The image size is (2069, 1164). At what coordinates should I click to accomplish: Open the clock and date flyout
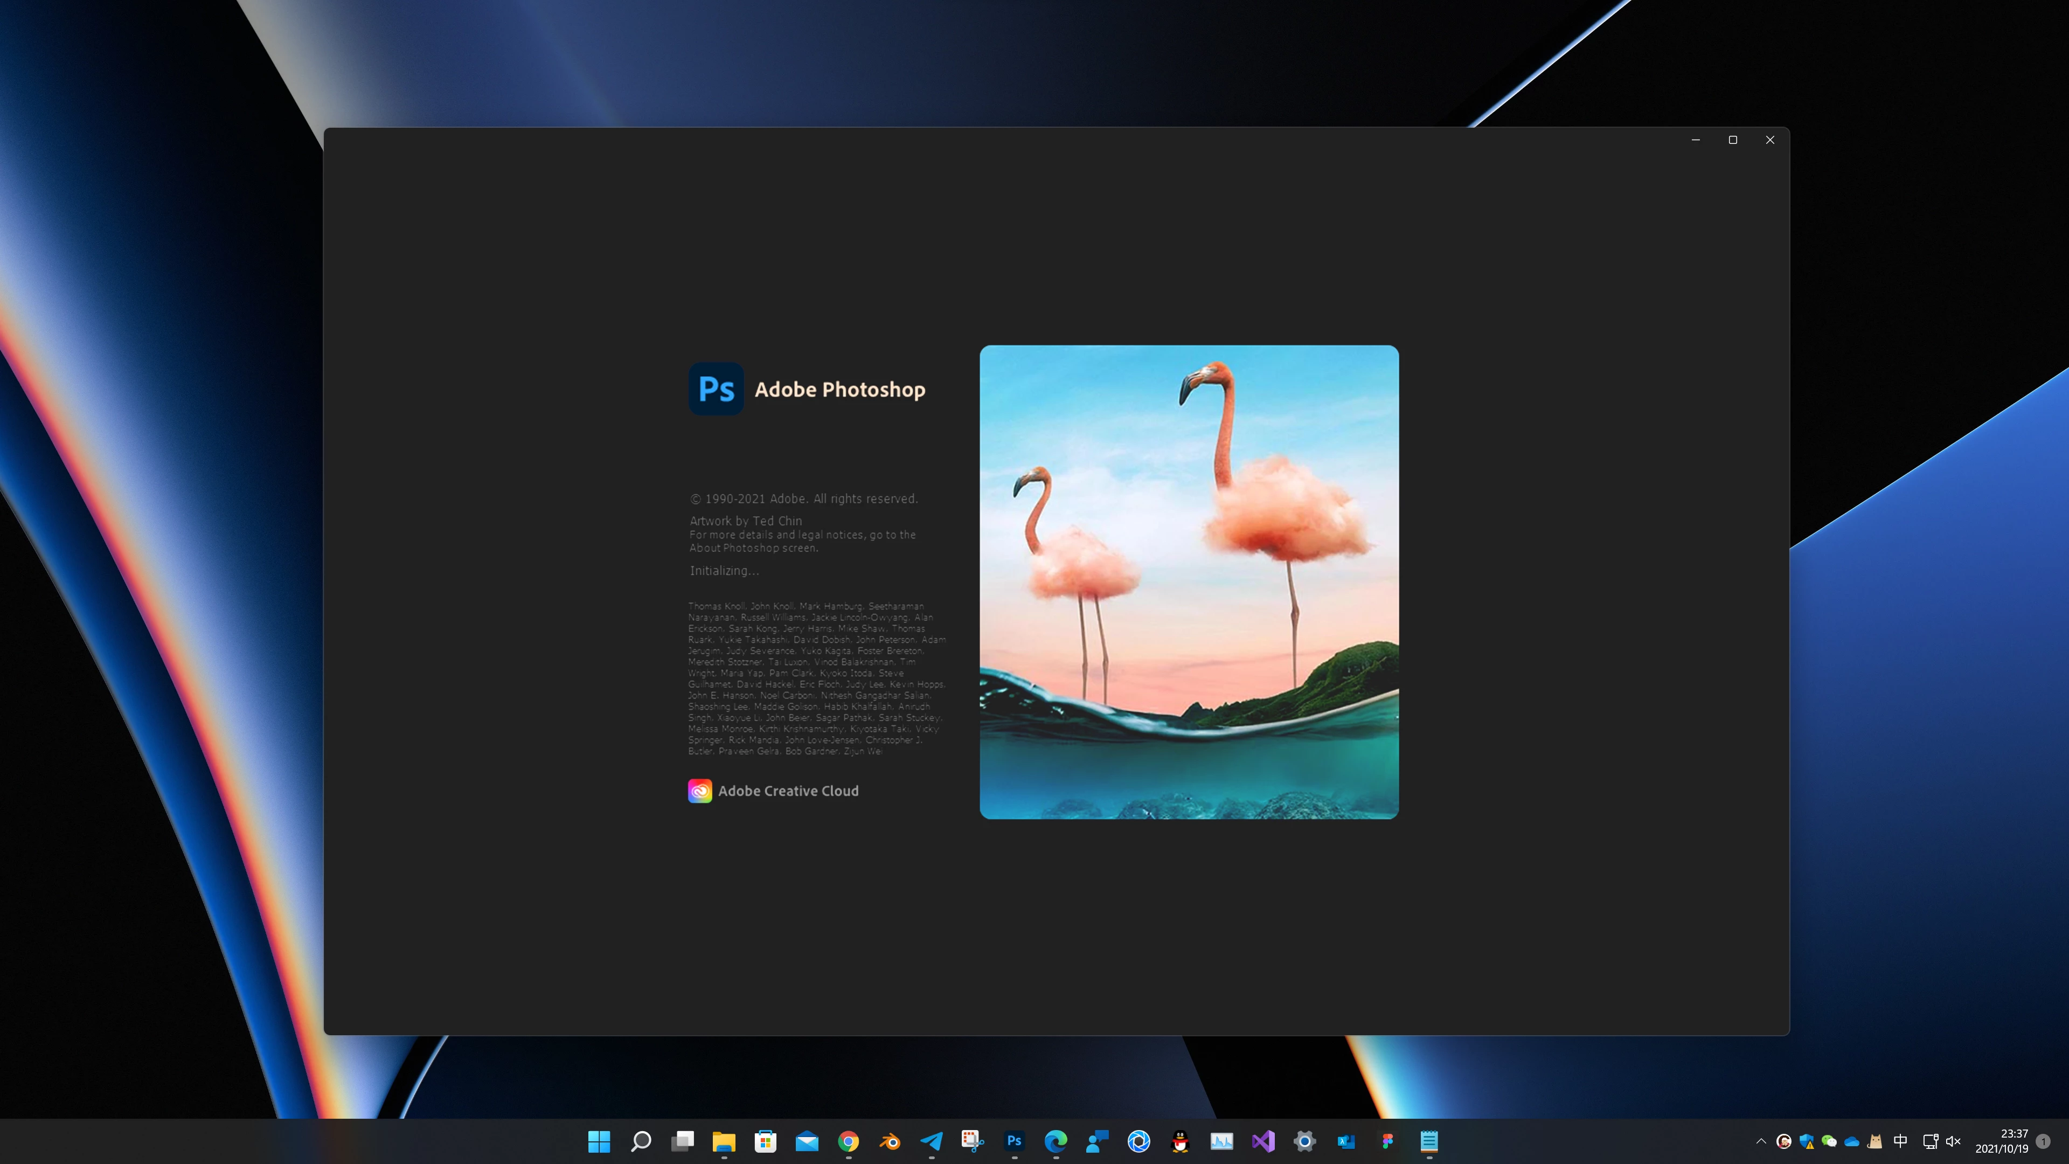(2002, 1141)
